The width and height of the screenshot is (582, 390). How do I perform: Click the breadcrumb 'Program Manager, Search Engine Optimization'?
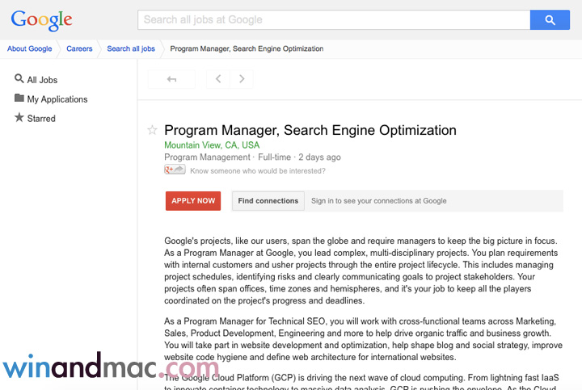pos(247,48)
